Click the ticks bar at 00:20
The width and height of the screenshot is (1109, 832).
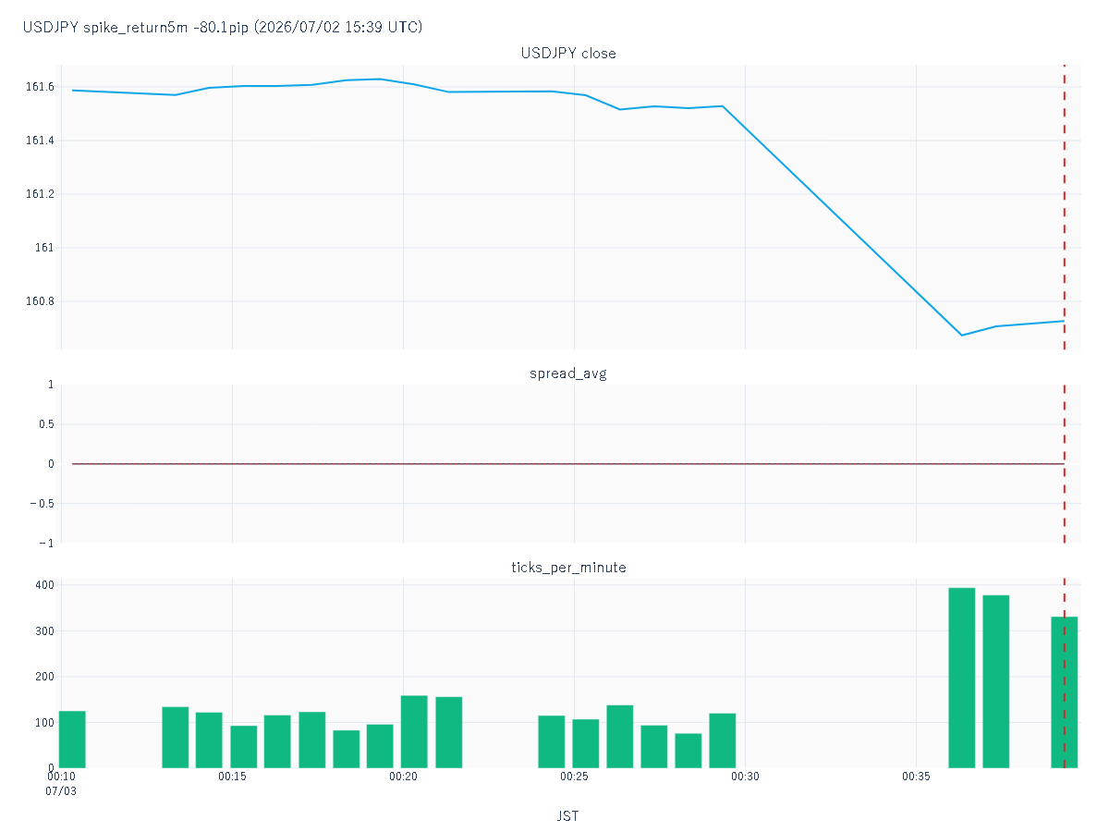click(414, 731)
